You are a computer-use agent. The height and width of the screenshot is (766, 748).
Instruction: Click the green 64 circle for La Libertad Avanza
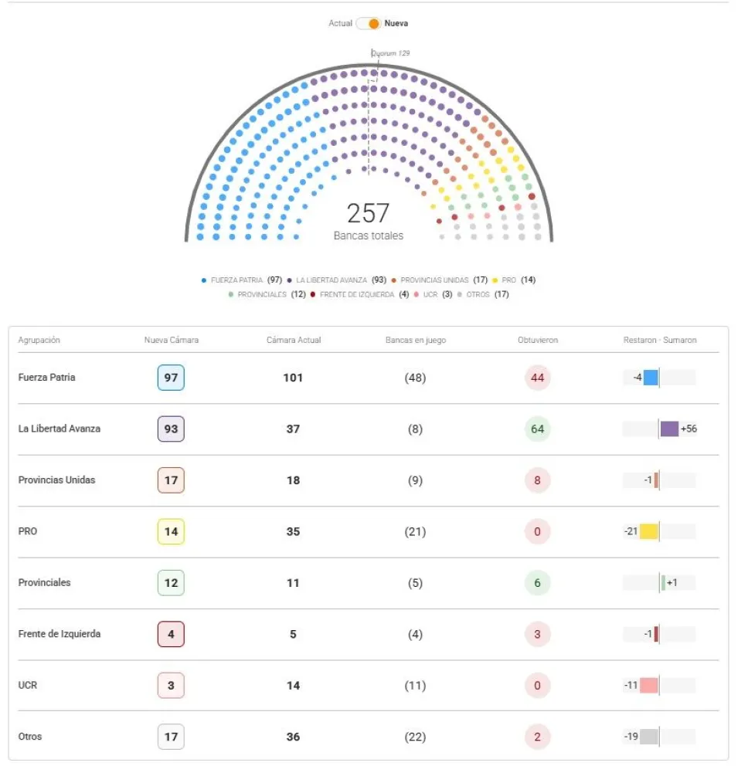[537, 429]
